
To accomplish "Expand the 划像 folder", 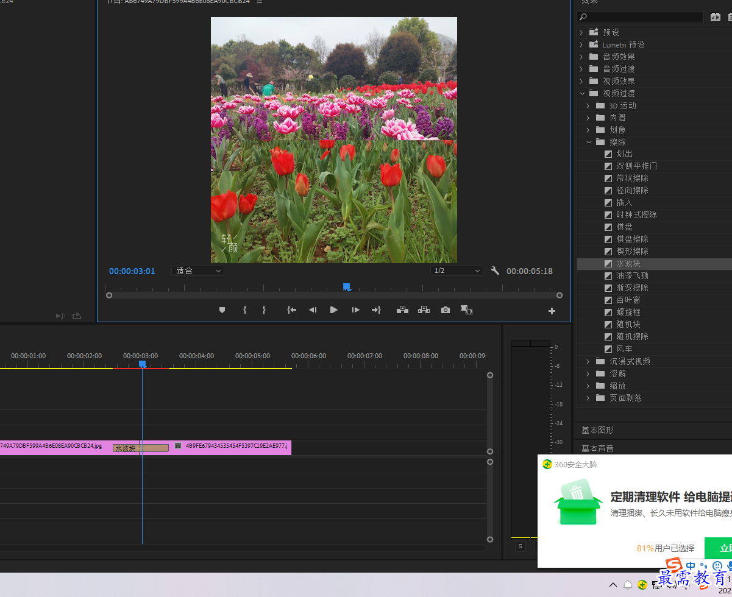I will tap(588, 130).
